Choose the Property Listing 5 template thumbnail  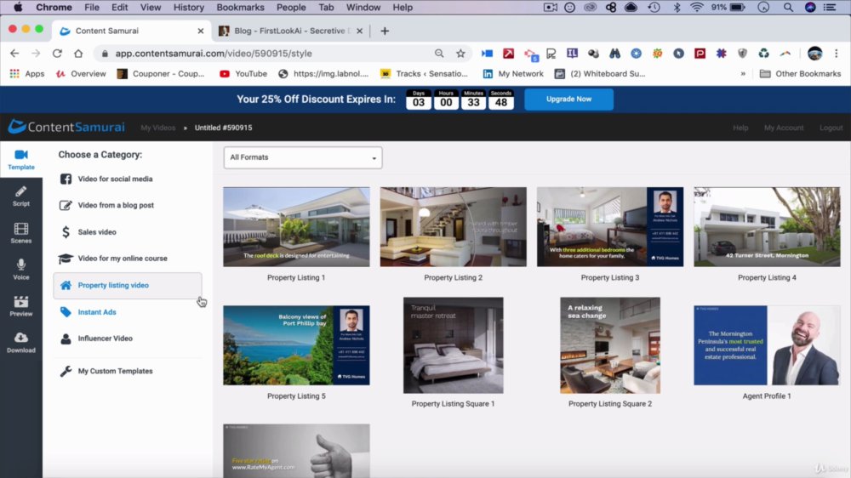296,345
